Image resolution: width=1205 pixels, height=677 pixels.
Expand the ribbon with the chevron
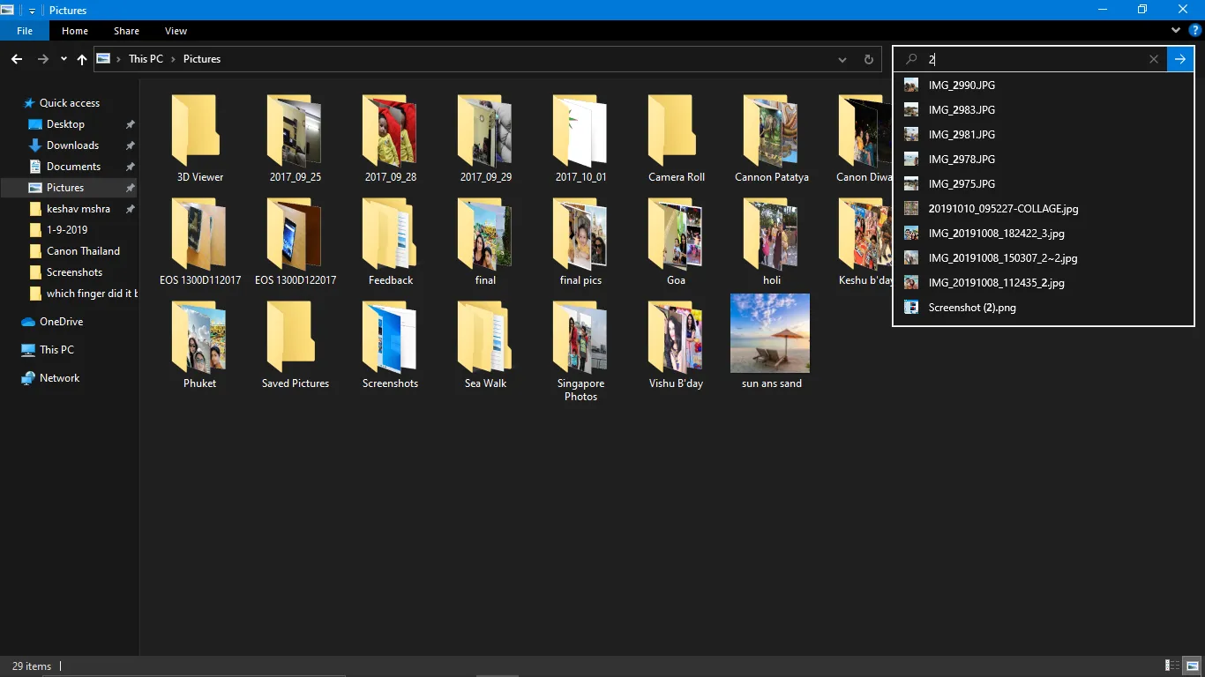[1176, 30]
